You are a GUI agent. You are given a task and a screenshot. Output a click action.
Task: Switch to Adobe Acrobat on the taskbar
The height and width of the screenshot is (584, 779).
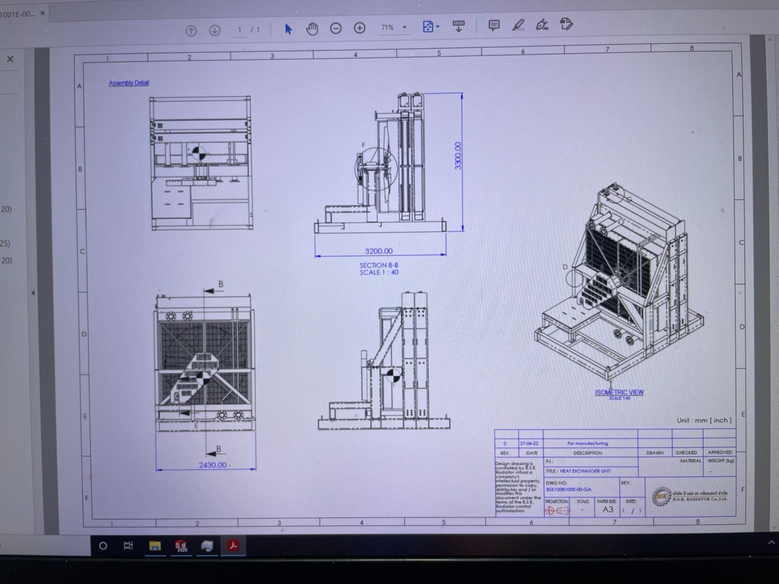(x=233, y=545)
